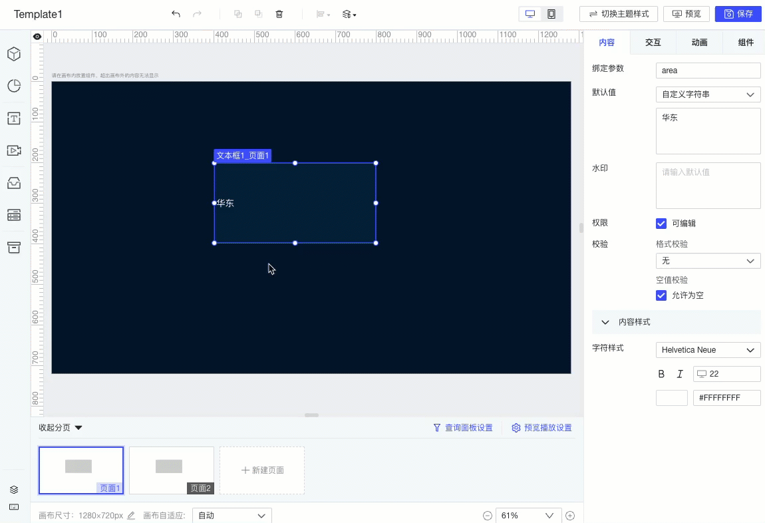Open the text component icon in sidebar
The width and height of the screenshot is (765, 523).
(14, 118)
